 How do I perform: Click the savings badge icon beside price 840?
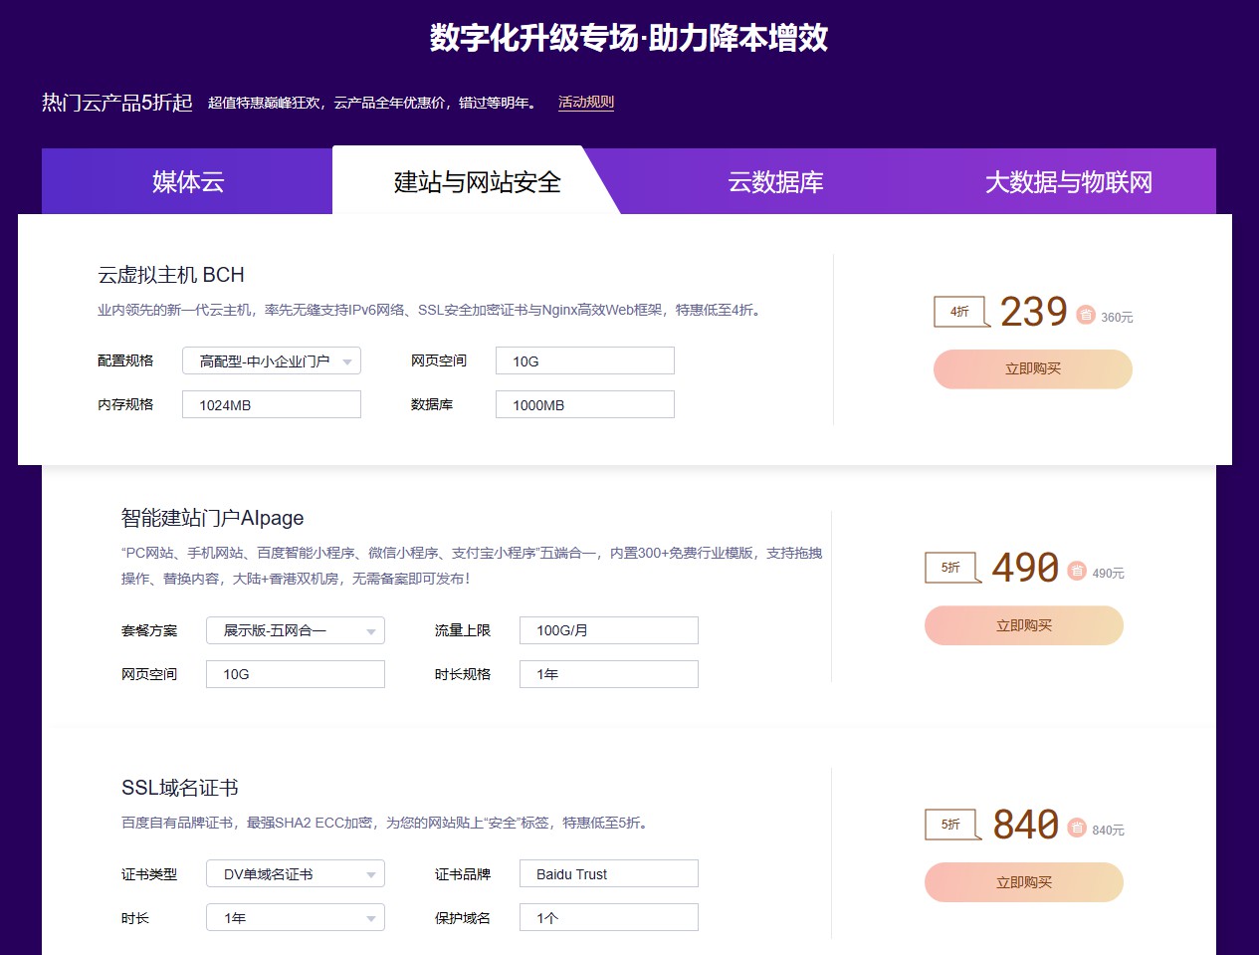pyautogui.click(x=1077, y=828)
